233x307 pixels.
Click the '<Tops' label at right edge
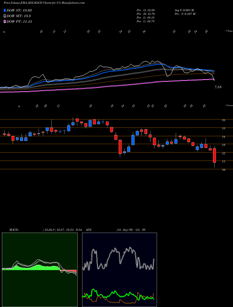pos(229,31)
